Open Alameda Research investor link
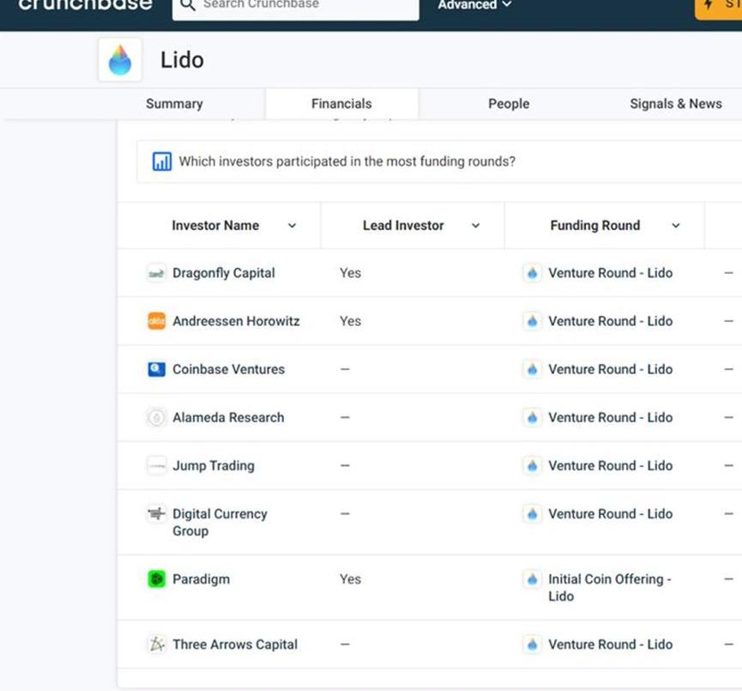The image size is (742, 691). (228, 418)
